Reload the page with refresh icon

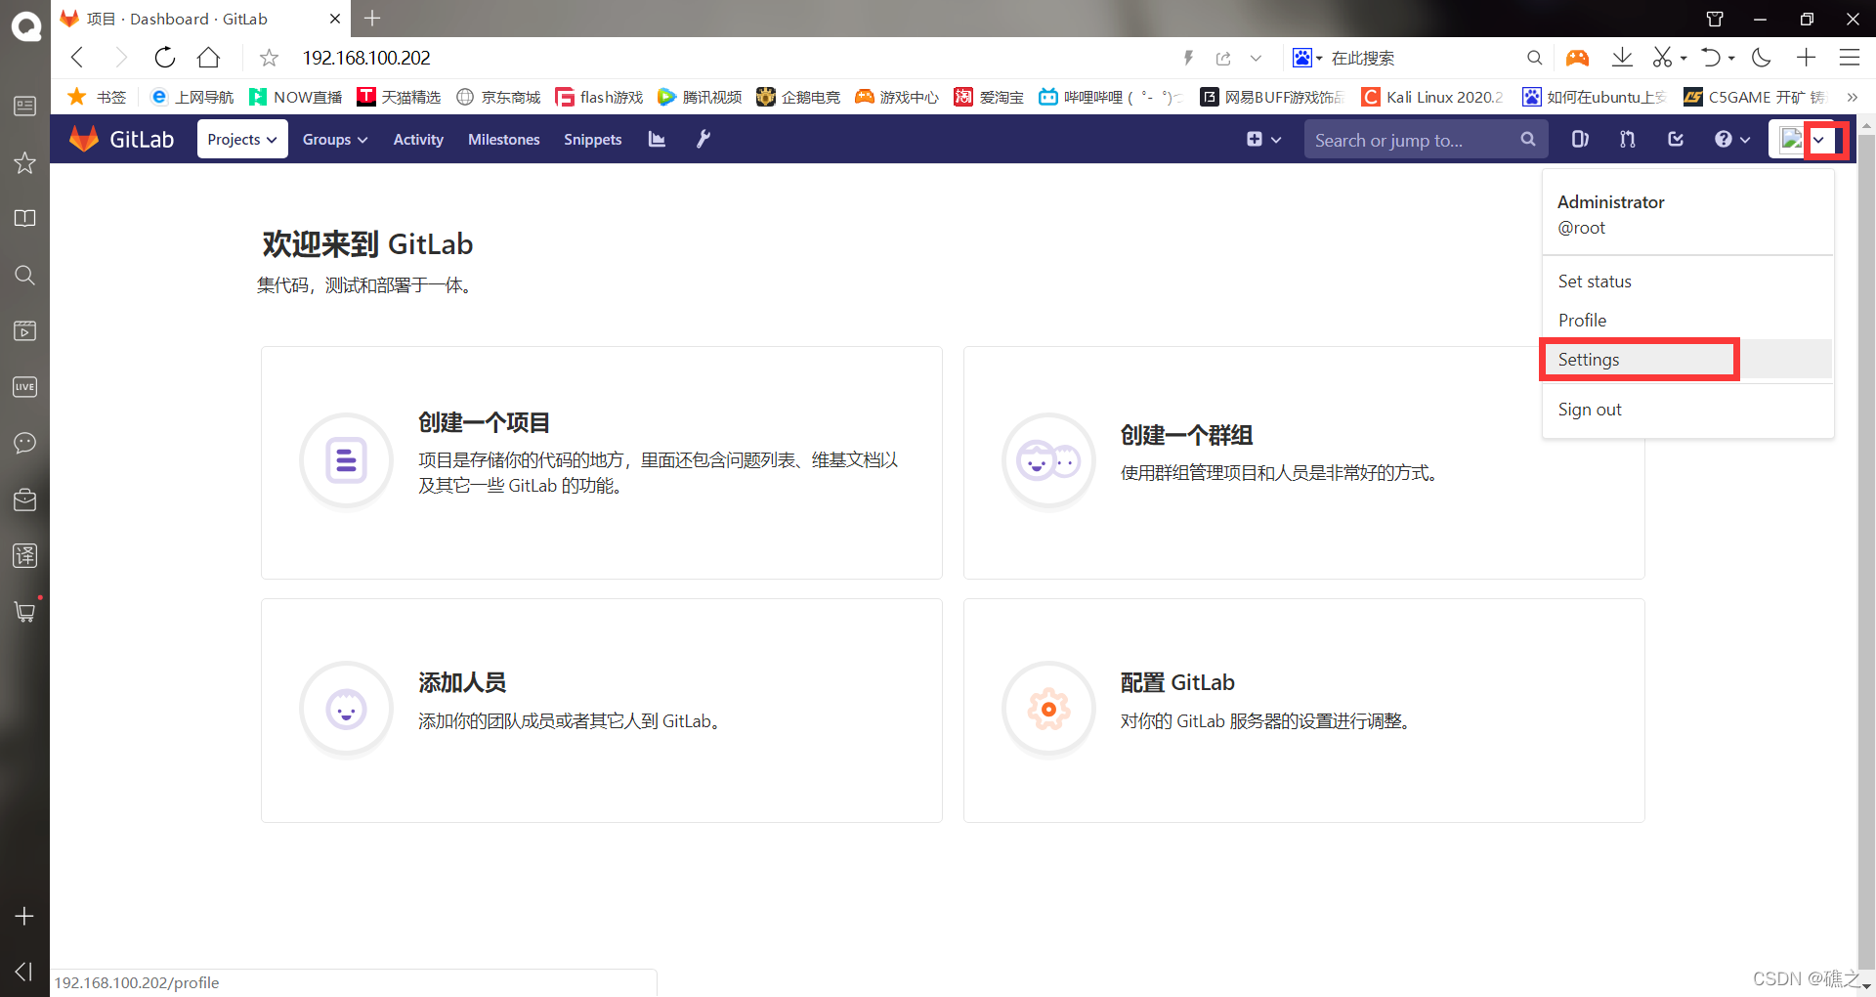coord(165,58)
